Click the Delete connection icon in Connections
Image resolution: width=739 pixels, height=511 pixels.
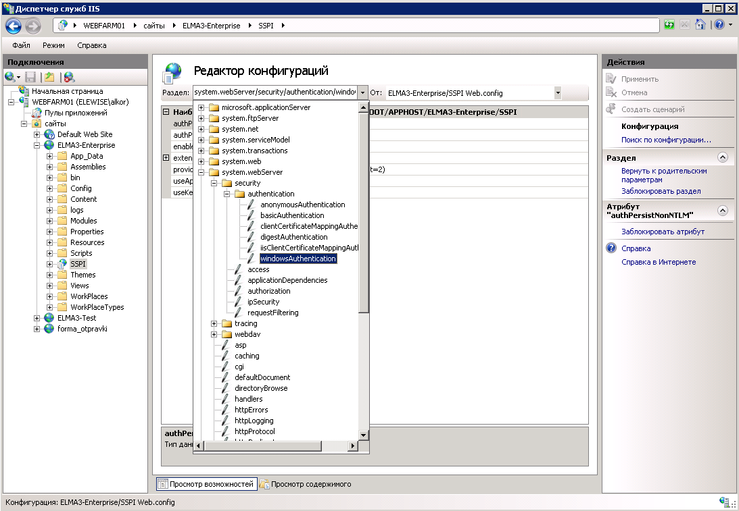click(69, 77)
